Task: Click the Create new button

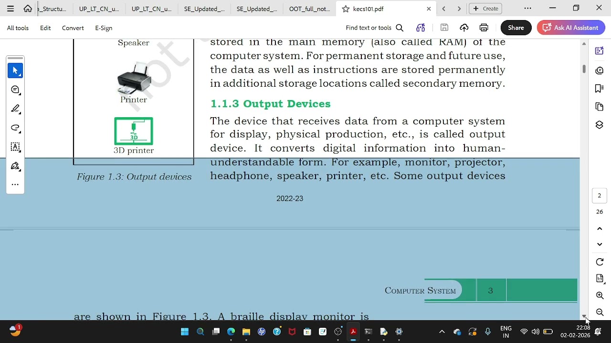Action: pos(486,9)
